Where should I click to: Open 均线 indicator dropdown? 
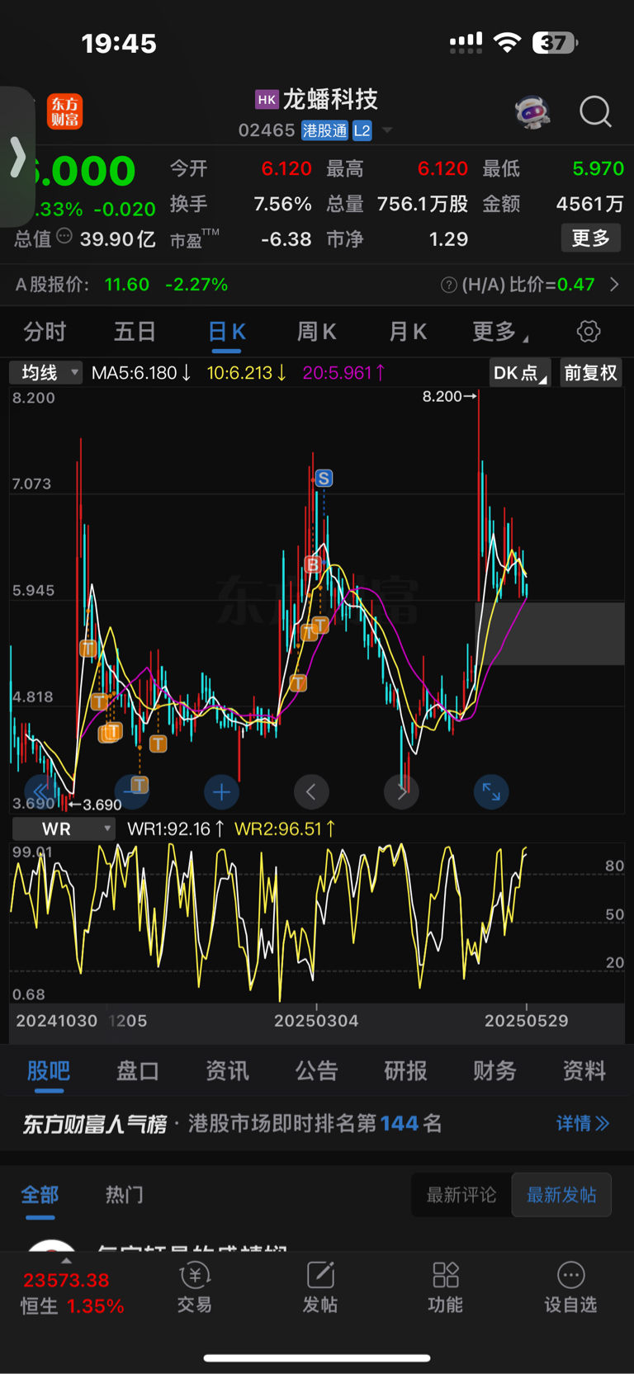tap(46, 373)
